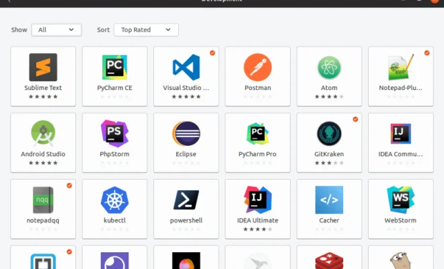Open the Visual Studio Code icon

coord(186,67)
